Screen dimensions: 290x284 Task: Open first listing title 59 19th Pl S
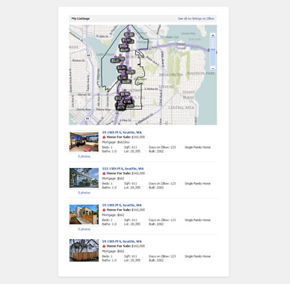(122, 132)
